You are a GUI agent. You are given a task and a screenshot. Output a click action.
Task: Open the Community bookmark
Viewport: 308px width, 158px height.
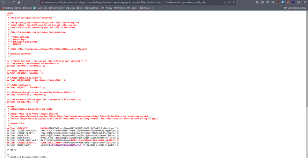[x=57, y=8]
